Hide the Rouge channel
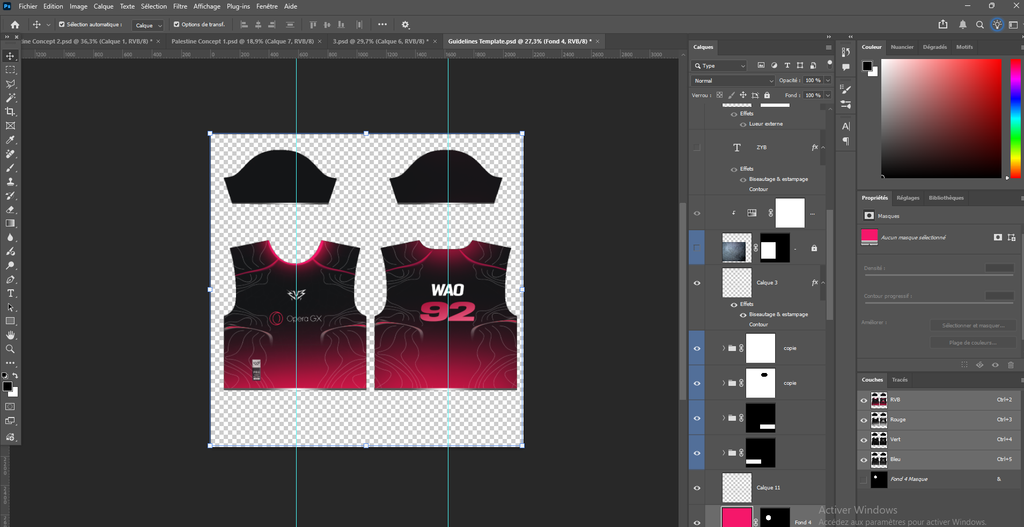1024x527 pixels. coord(864,420)
